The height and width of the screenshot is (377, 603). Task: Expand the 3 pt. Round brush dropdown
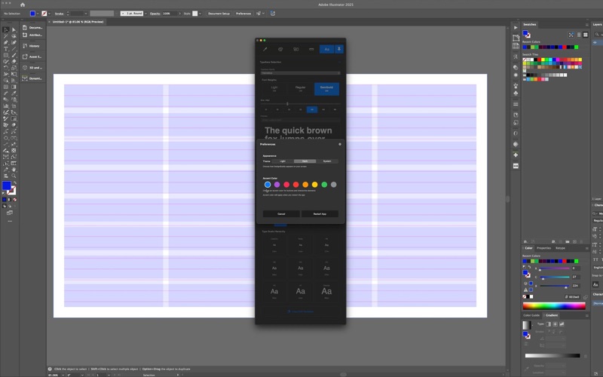pyautogui.click(x=145, y=14)
